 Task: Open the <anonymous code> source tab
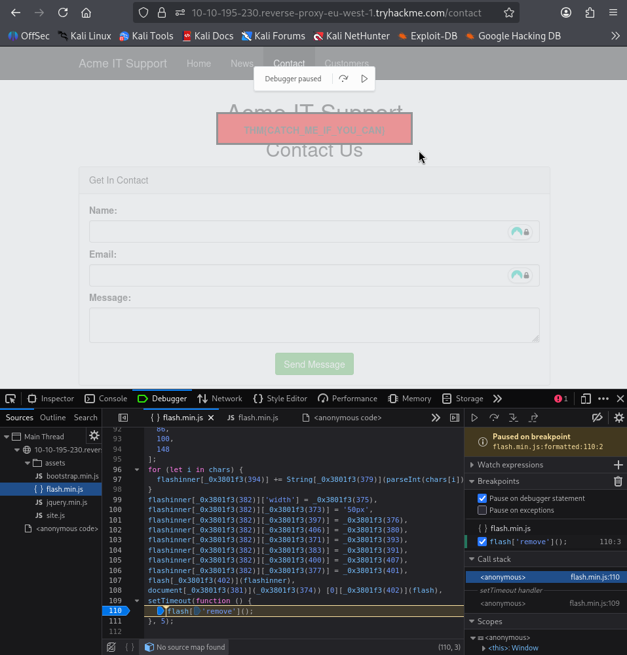click(x=342, y=418)
